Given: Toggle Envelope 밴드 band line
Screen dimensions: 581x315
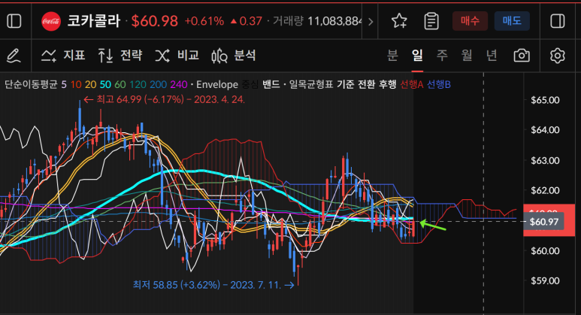Looking at the screenshot, I should pos(271,84).
